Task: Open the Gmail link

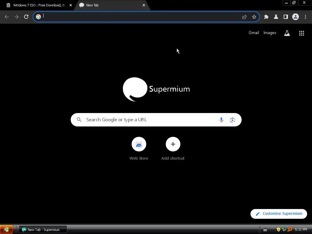Action: click(x=254, y=33)
